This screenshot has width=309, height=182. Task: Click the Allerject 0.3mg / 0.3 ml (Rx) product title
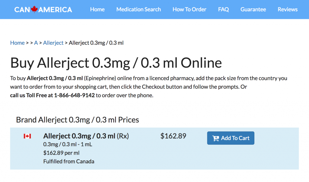[x=86, y=136]
